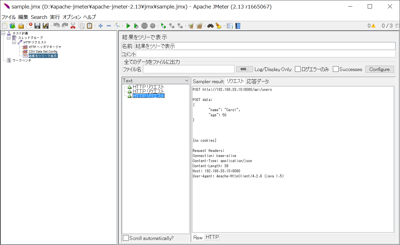The width and height of the screenshot is (400, 245).
Task: Click the 参照... browse button
Action: coord(244,69)
